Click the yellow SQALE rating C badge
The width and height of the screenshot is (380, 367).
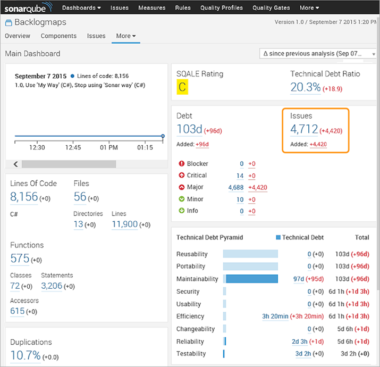pyautogui.click(x=182, y=88)
